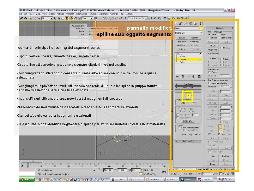Open the Edit menu

click(x=26, y=14)
